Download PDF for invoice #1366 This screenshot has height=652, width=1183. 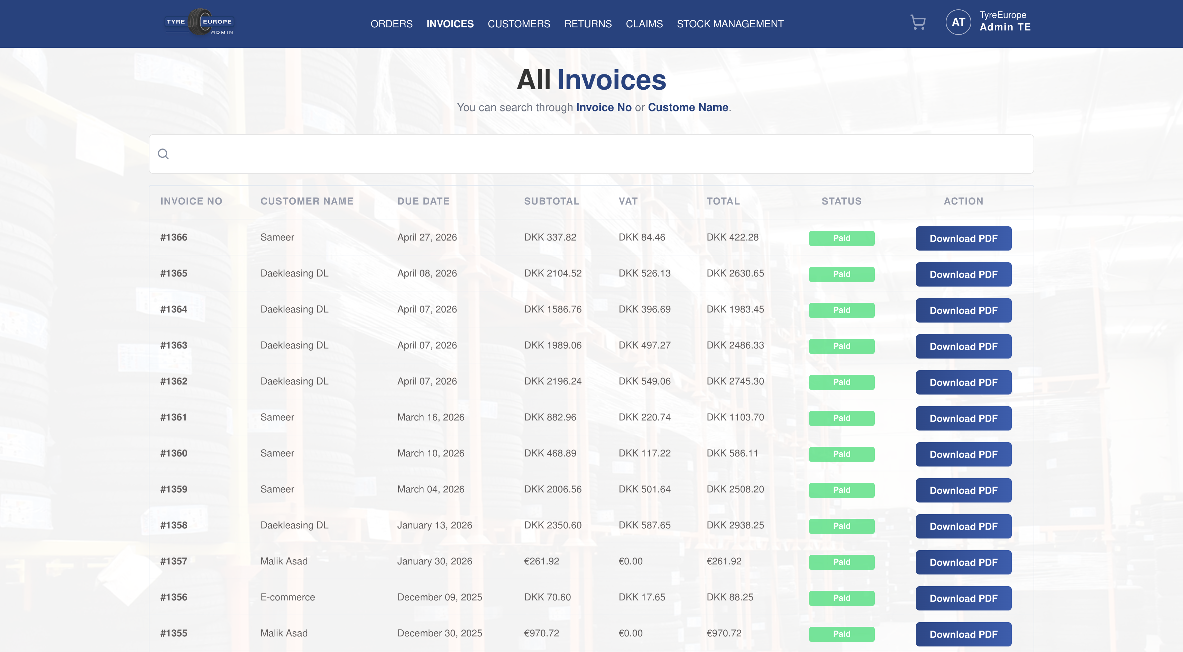coord(963,238)
